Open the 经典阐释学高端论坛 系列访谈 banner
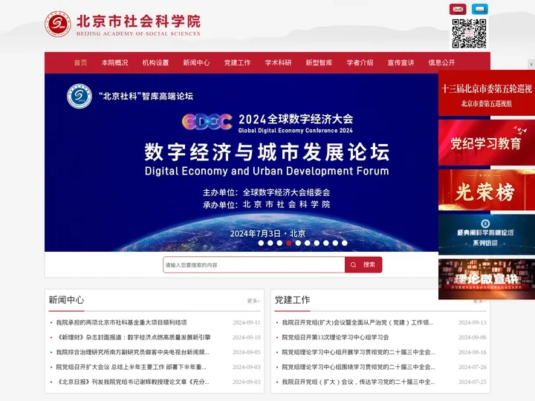This screenshot has width=535, height=401. (x=487, y=235)
